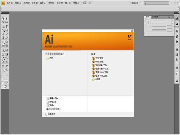Select the Magic Wand tool
Image resolution: width=180 pixels, height=135 pixels.
[3, 22]
